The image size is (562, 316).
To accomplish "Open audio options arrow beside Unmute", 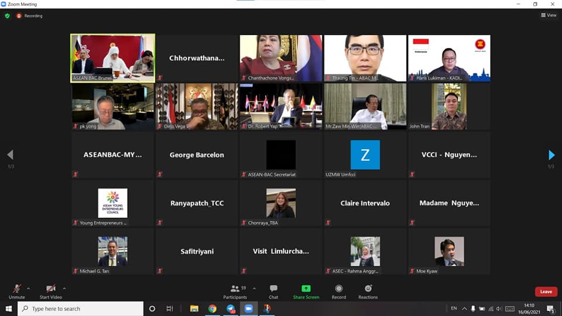I will click(x=29, y=288).
